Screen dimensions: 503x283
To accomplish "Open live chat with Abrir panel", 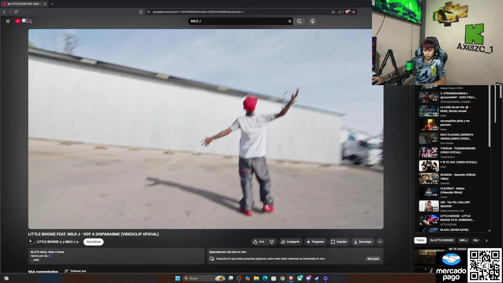I will click(x=373, y=259).
